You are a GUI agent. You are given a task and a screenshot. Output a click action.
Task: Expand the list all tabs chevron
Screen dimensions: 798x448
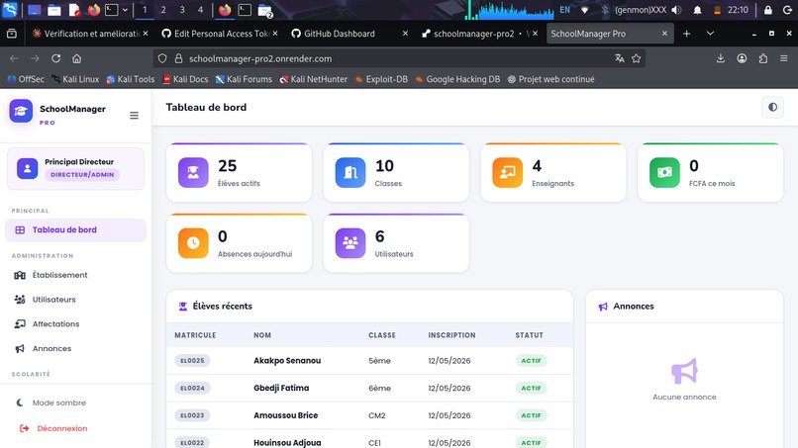710,34
